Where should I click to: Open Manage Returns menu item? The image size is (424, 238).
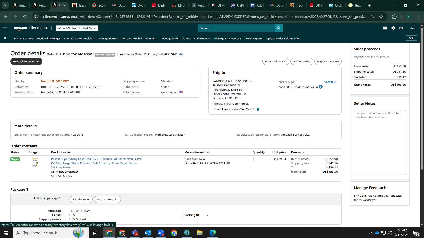coord(108,39)
